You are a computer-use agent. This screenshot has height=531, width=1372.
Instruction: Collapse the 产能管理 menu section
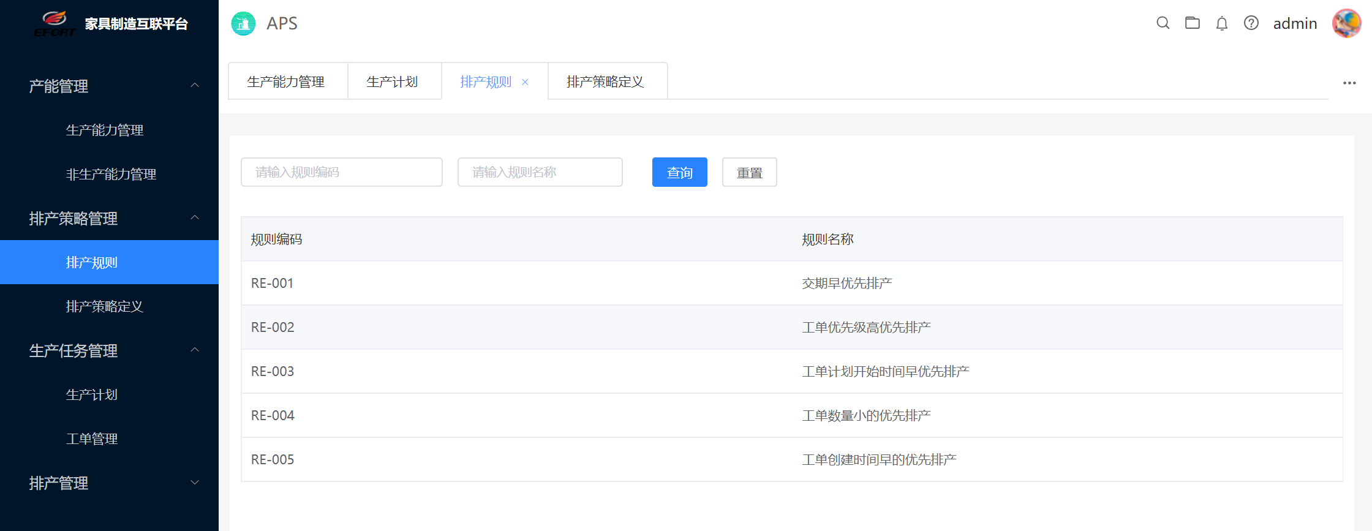point(195,86)
